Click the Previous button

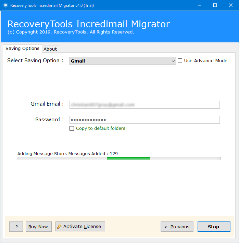click(177, 227)
